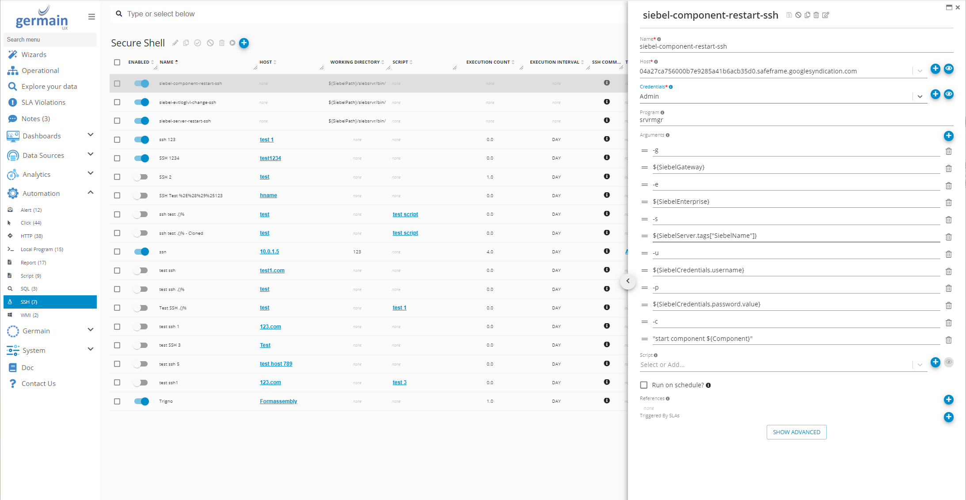Click the plus icon next to the Host field
The height and width of the screenshot is (500, 966).
tap(936, 69)
